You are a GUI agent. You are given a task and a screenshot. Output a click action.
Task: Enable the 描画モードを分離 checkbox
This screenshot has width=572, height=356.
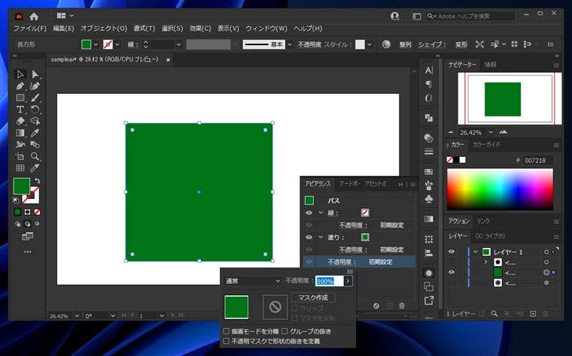(x=227, y=331)
